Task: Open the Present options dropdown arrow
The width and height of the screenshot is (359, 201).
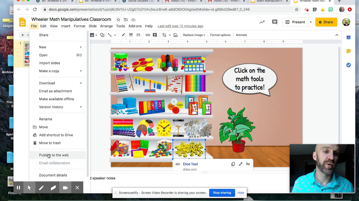Action: point(310,22)
